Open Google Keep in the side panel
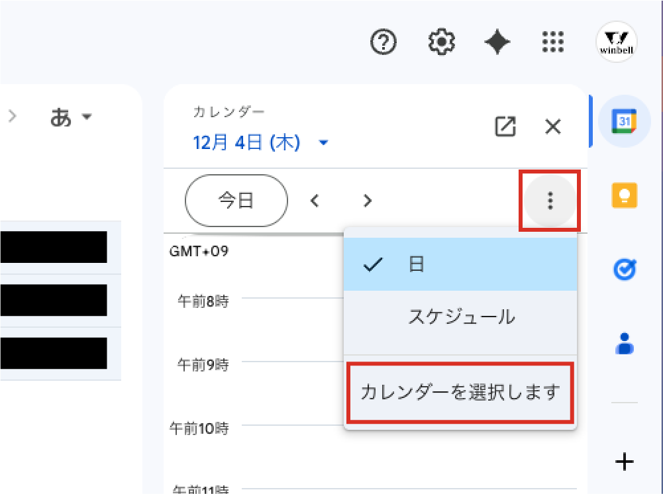 pos(623,195)
